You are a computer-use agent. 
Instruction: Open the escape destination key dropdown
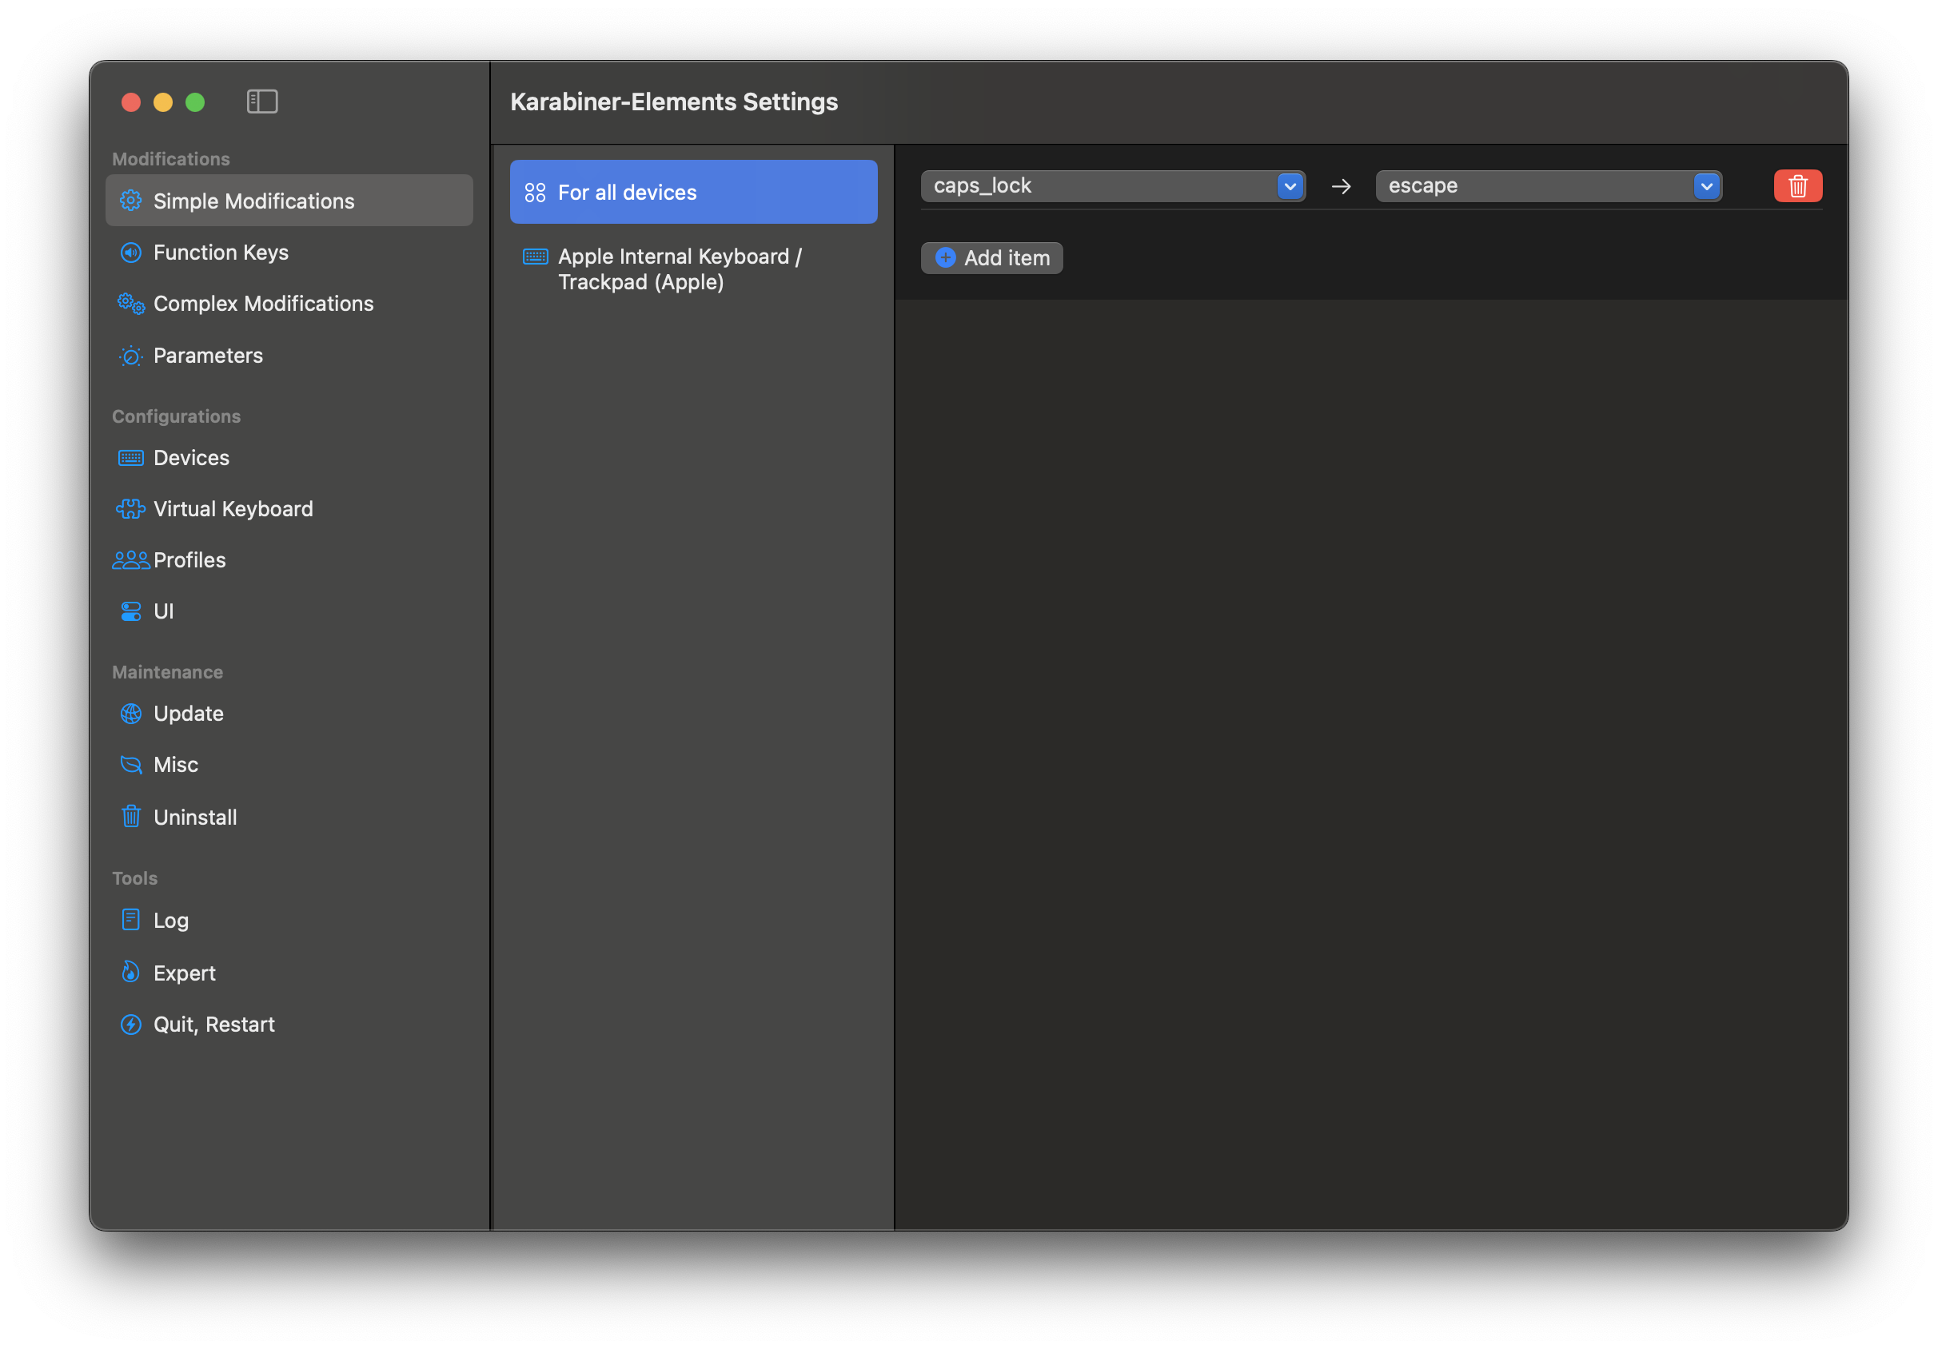point(1547,185)
